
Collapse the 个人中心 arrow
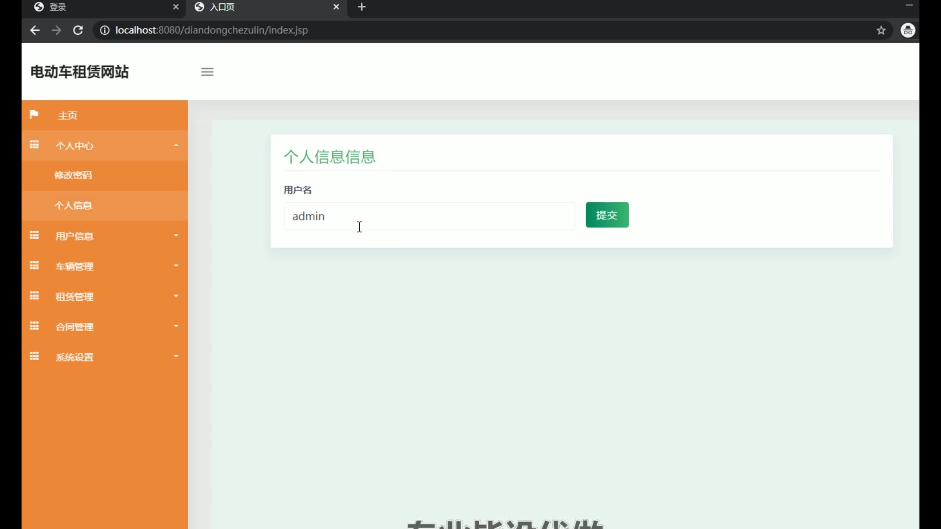176,145
